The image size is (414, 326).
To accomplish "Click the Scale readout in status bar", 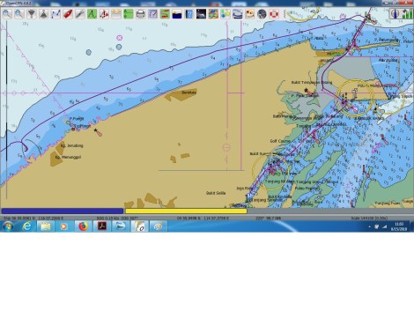I will [369, 219].
